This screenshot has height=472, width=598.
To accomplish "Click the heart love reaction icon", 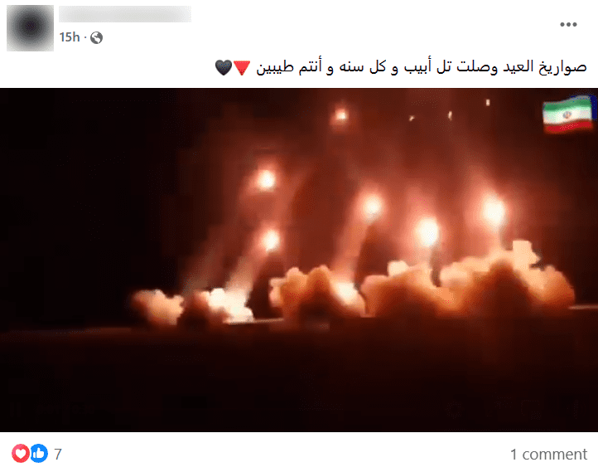I will (x=21, y=453).
